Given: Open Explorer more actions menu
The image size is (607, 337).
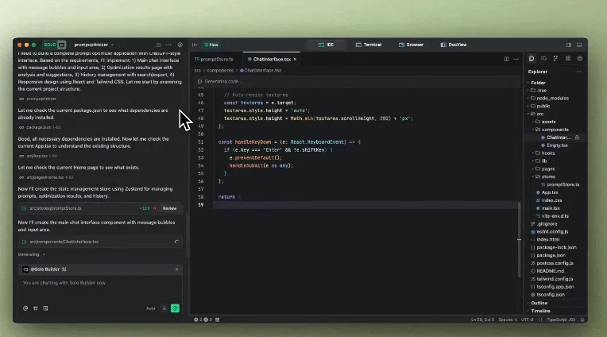Looking at the screenshot, I should (578, 72).
